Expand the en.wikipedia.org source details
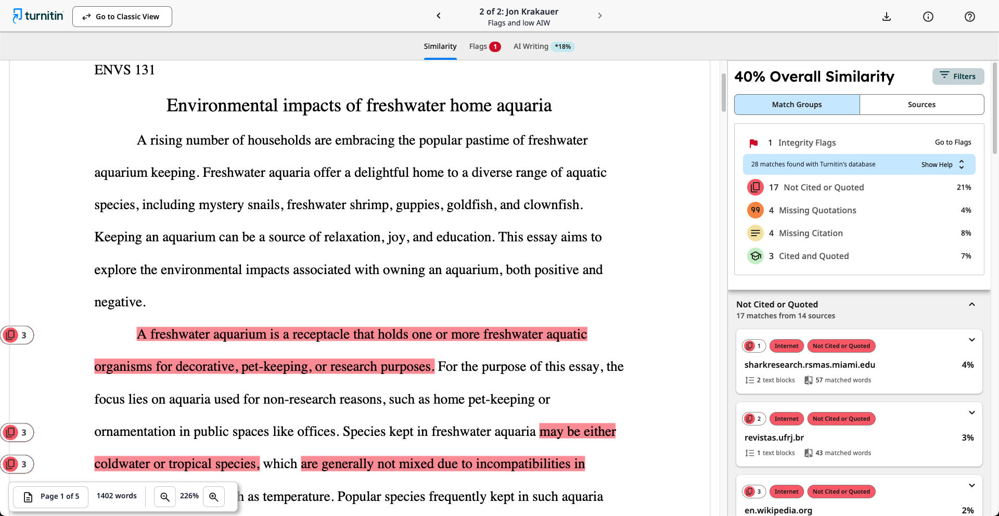The width and height of the screenshot is (999, 516). [972, 485]
